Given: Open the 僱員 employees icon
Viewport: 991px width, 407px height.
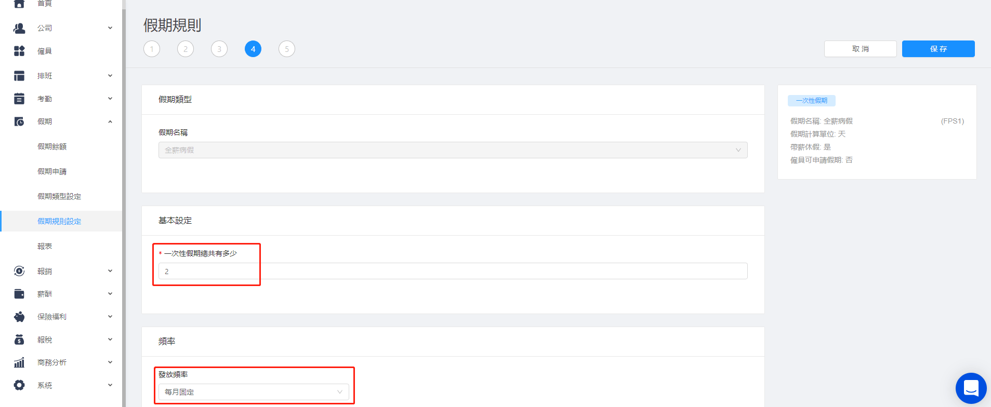Looking at the screenshot, I should (19, 51).
